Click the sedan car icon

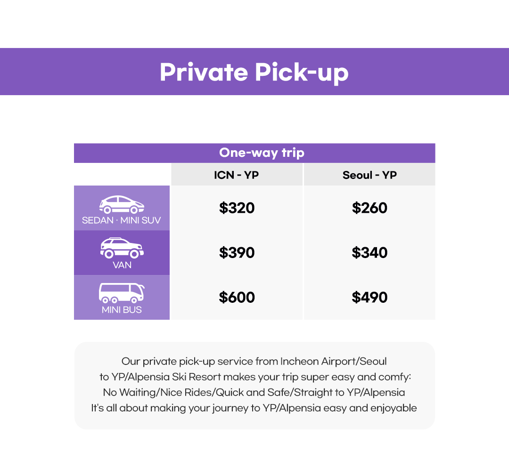(x=122, y=204)
